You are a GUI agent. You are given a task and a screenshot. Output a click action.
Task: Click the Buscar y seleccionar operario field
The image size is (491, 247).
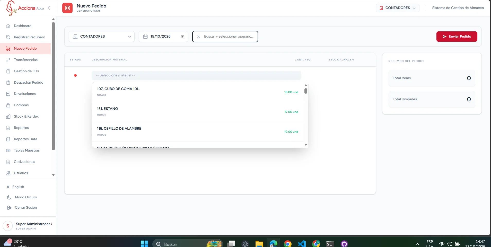[225, 37]
